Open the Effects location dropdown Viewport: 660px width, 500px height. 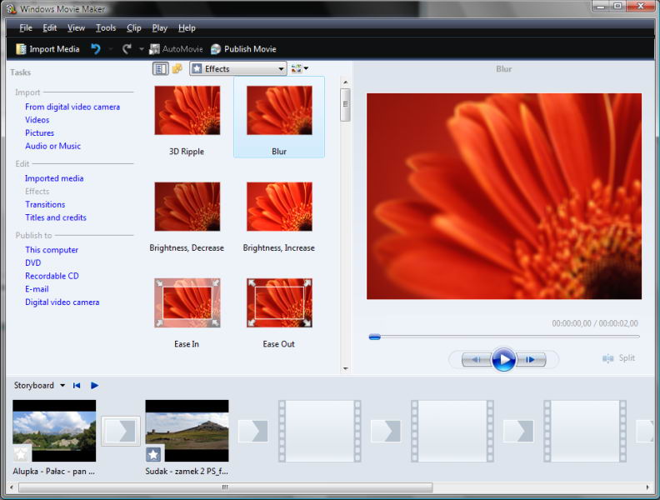238,68
